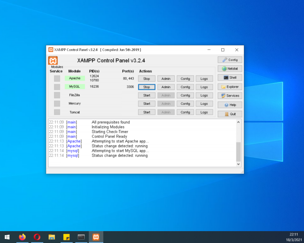Open Mercury Config options
The image size is (304, 243).
(185, 104)
